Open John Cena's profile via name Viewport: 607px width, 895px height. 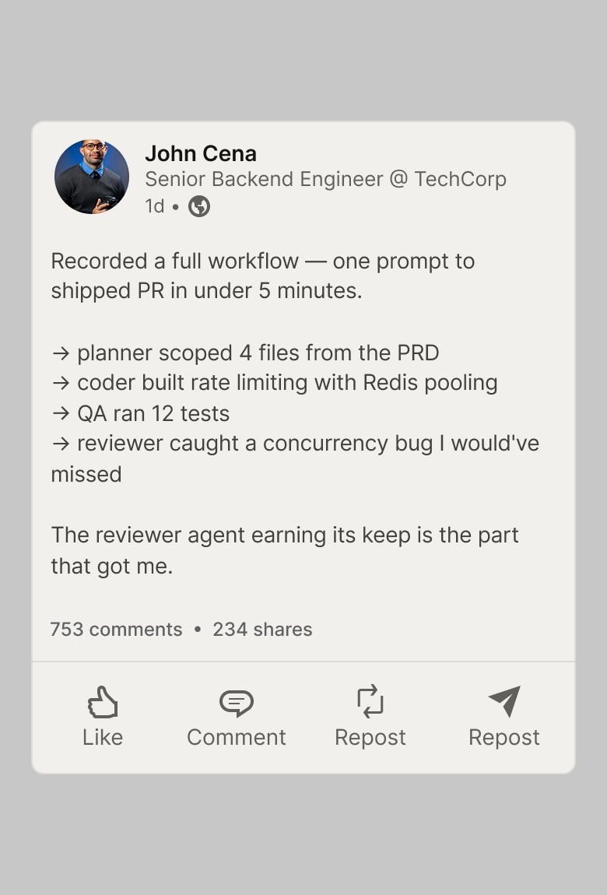(201, 153)
